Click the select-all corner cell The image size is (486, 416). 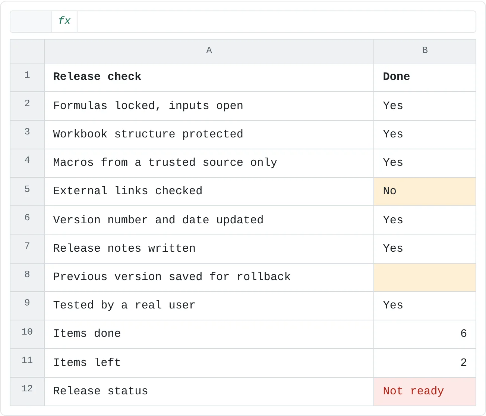27,51
